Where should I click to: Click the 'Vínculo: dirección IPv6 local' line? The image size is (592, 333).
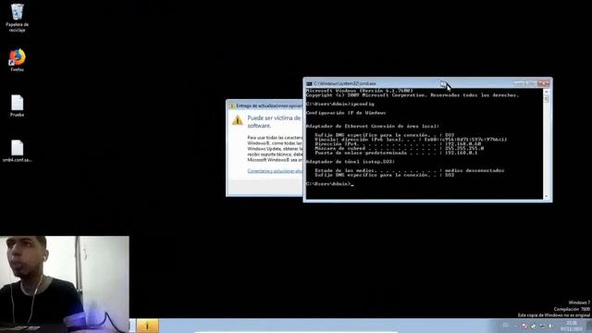(411, 140)
